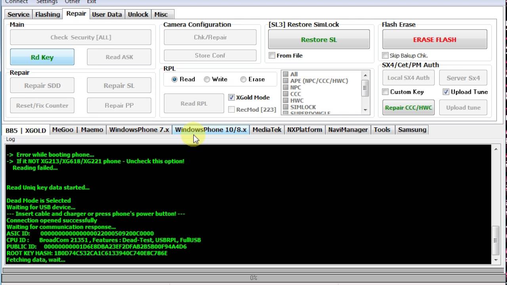Click the Repair CCC/HWC button
Viewport: 507px width, 285px height.
(x=408, y=107)
